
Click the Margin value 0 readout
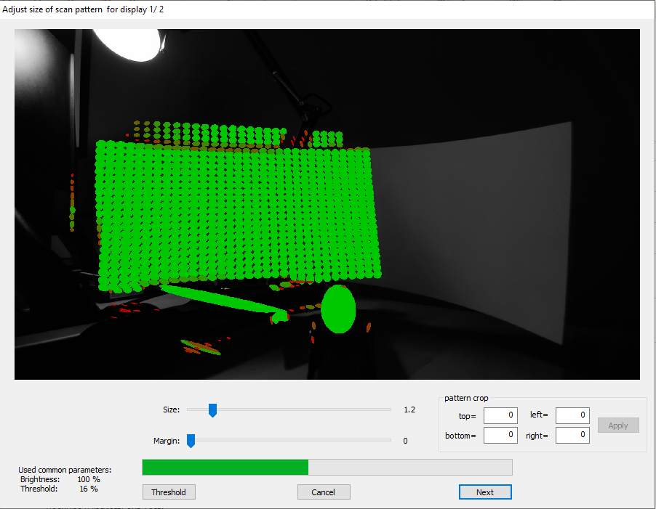pyautogui.click(x=405, y=441)
